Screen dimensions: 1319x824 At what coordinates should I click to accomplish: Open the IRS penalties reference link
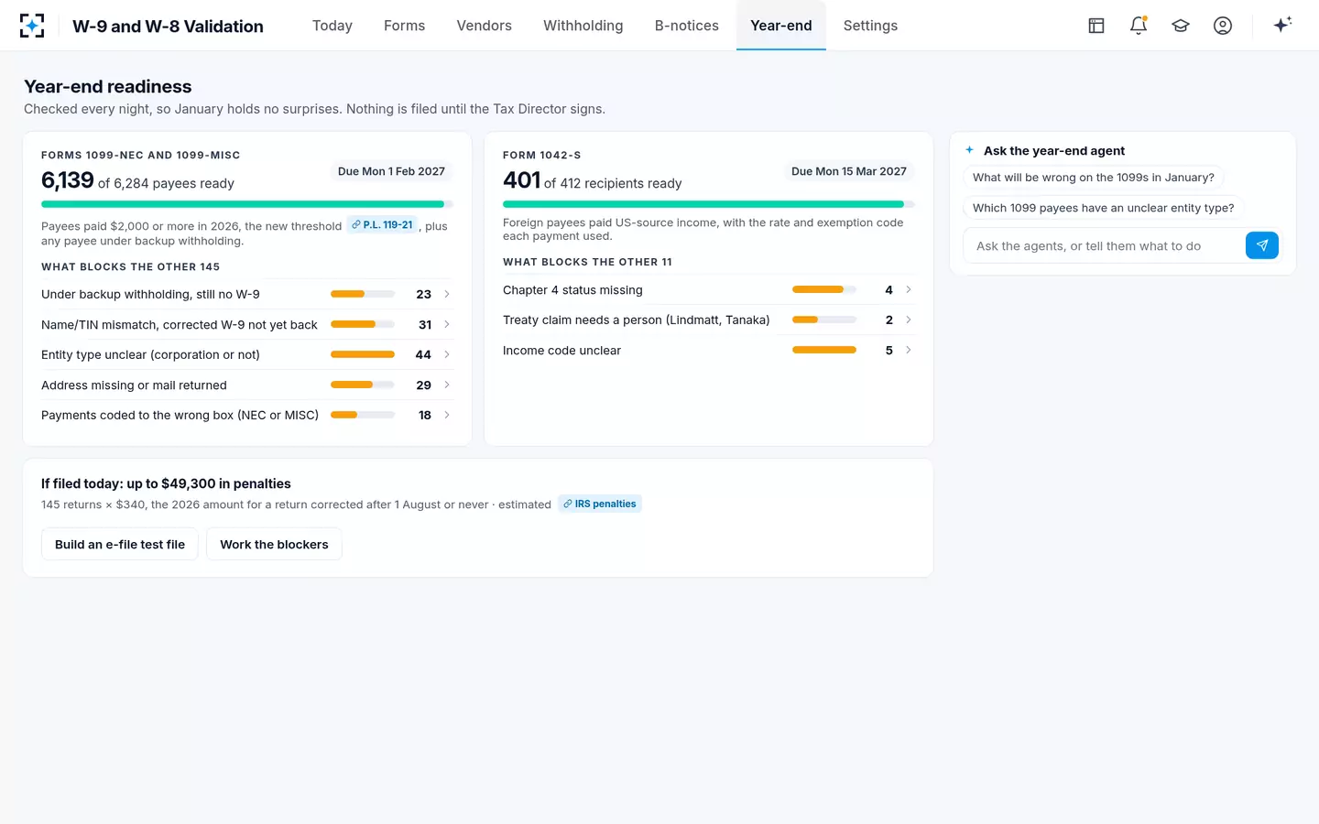(x=600, y=504)
